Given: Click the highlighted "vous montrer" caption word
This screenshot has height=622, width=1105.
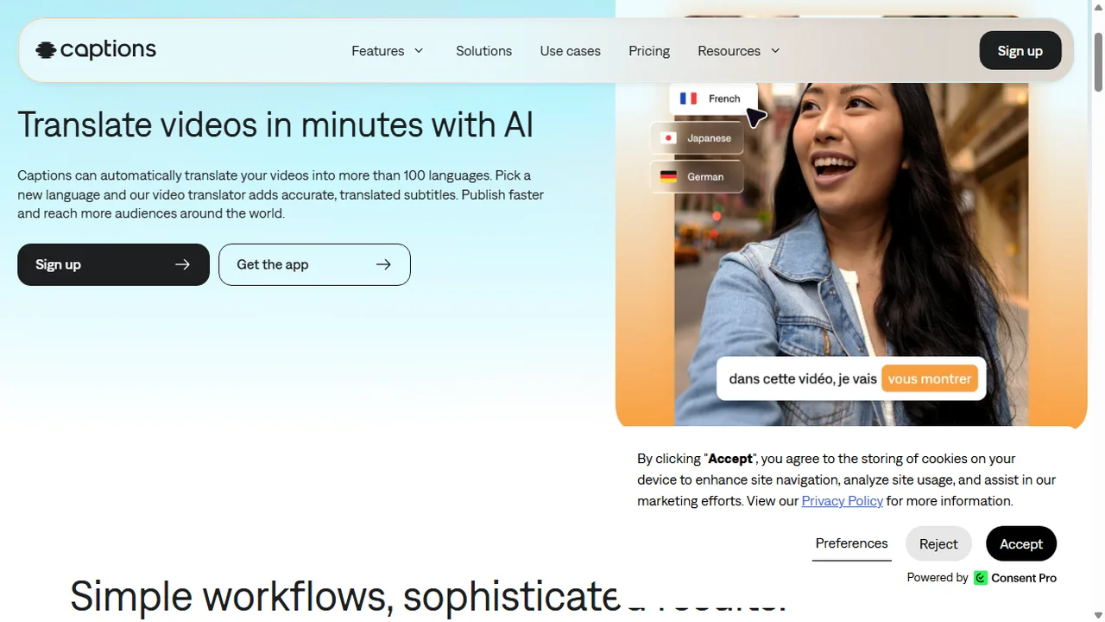Looking at the screenshot, I should [930, 378].
